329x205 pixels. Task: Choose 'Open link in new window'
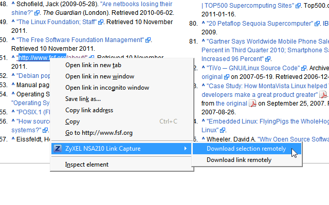point(100,76)
